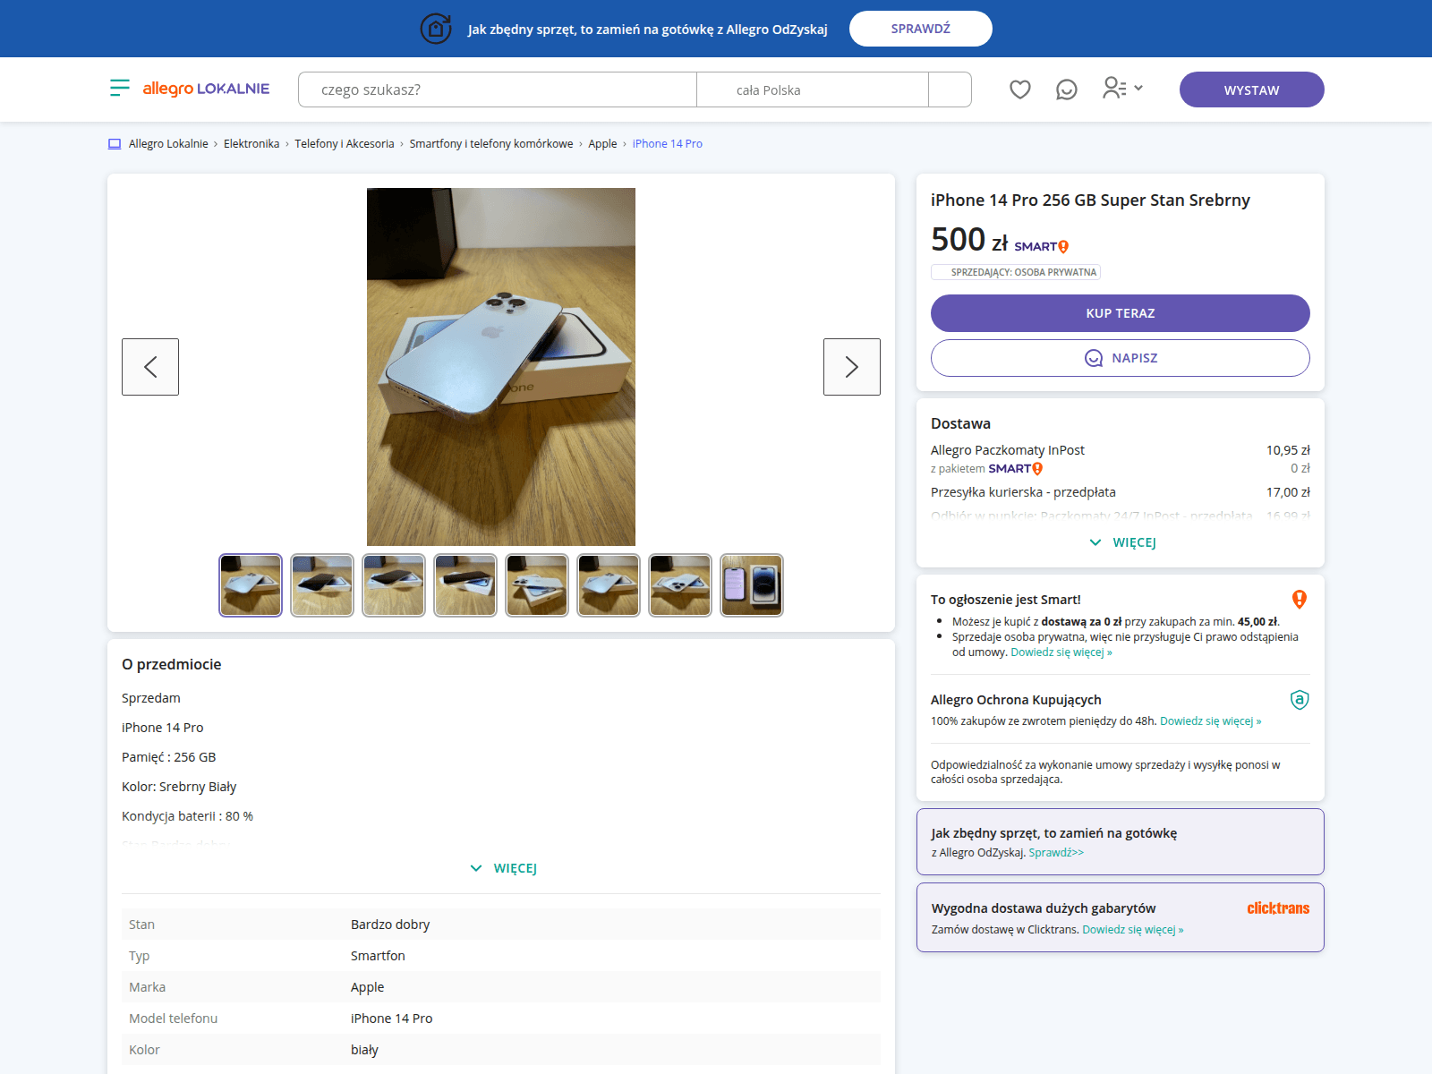Click the WYSTAW button
1432x1074 pixels.
coord(1252,89)
